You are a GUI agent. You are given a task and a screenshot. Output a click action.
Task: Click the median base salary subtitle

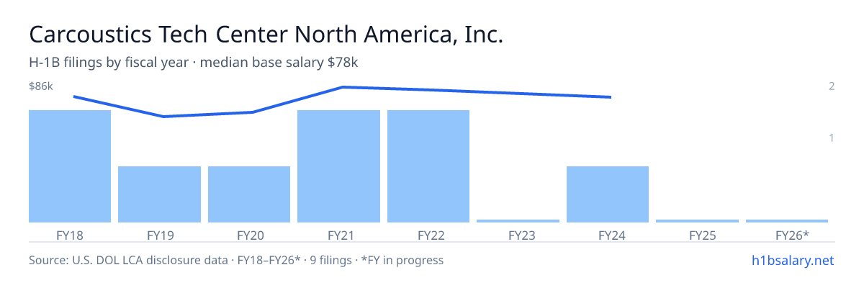pyautogui.click(x=194, y=63)
